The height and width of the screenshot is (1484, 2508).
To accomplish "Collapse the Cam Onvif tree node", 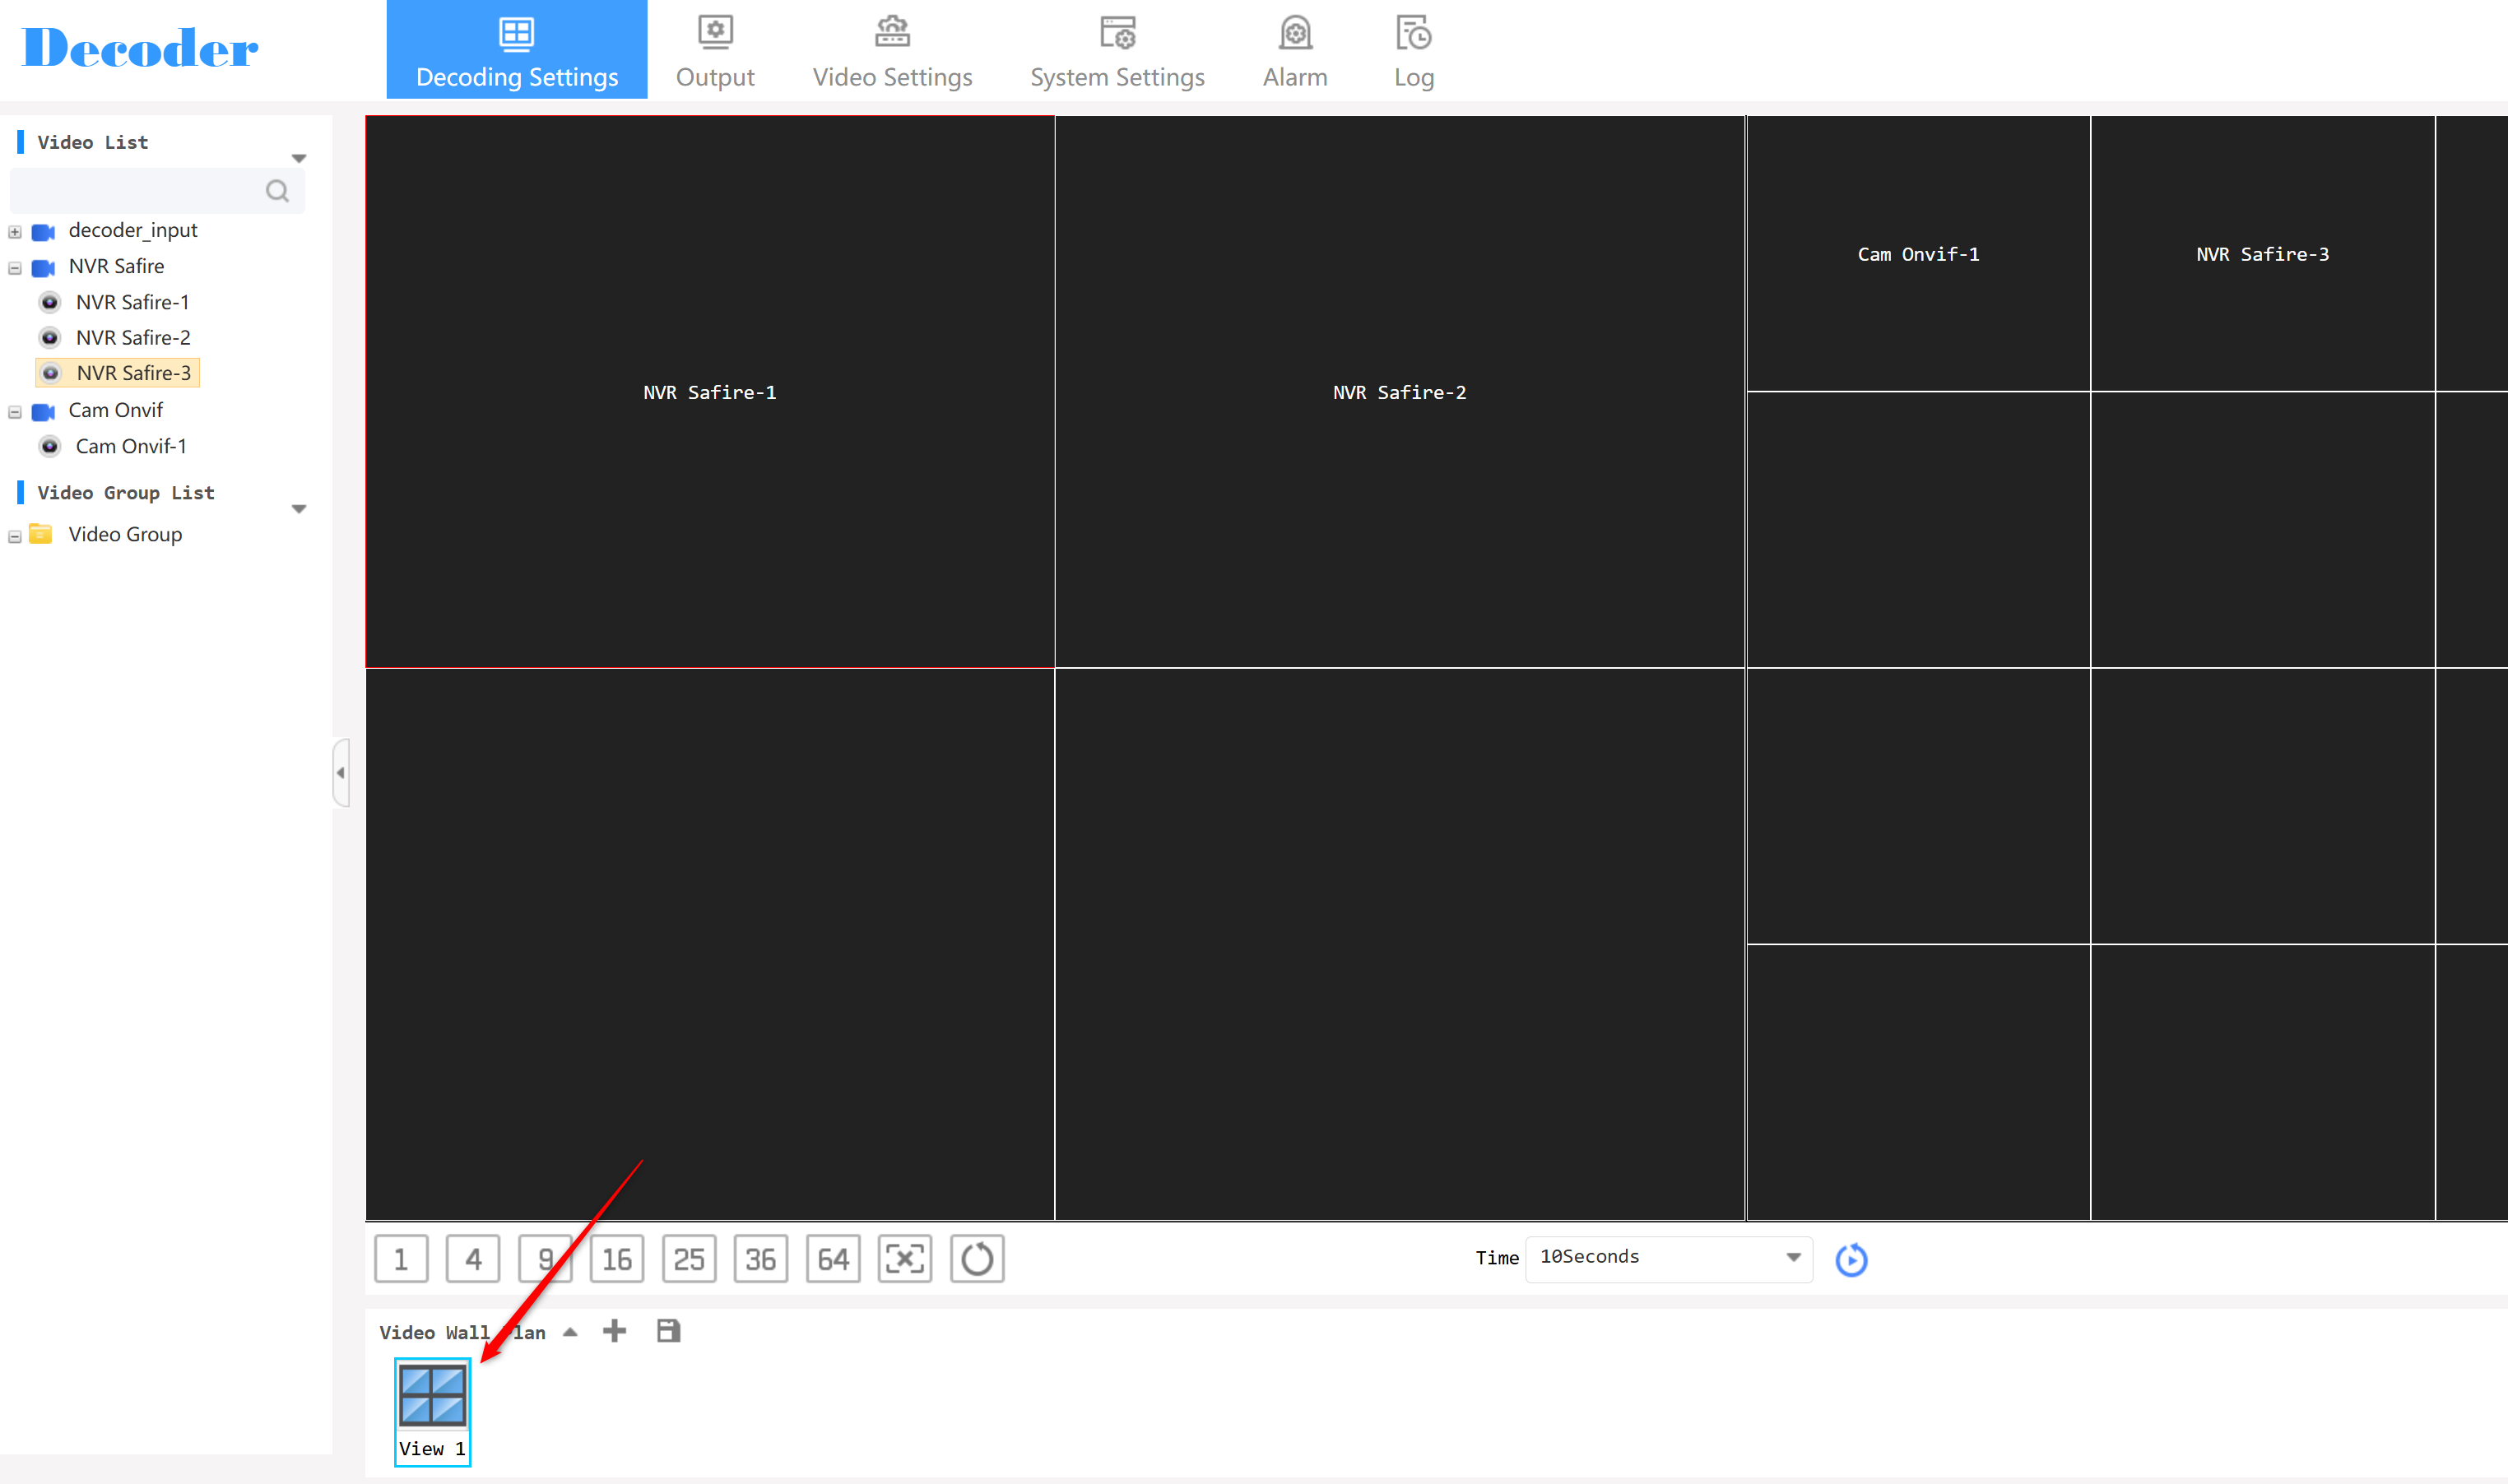I will pos(15,412).
